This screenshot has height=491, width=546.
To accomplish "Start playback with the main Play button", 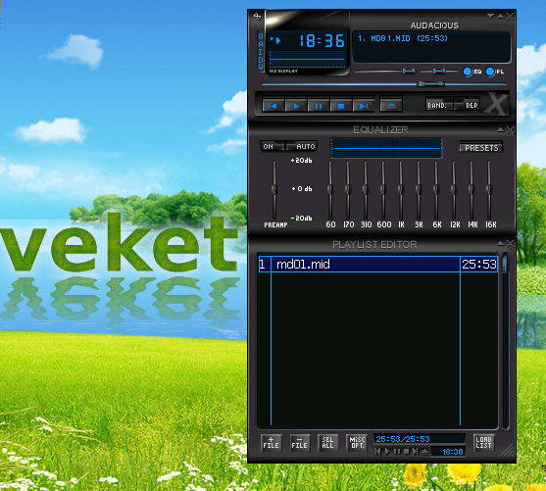I will [296, 106].
